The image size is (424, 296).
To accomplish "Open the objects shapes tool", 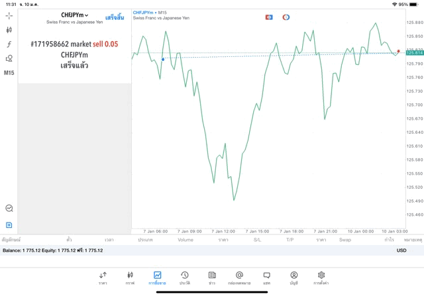I will pyautogui.click(x=9, y=58).
